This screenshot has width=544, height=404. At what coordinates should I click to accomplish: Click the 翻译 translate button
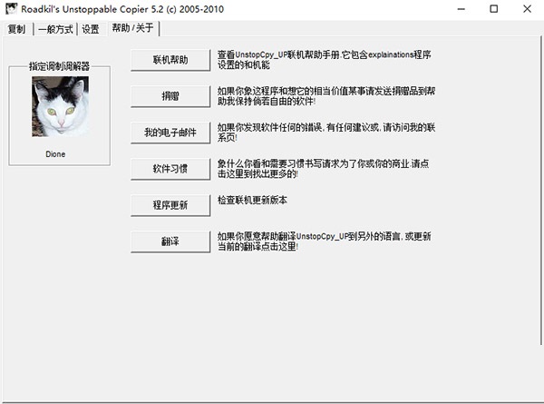[x=170, y=241]
